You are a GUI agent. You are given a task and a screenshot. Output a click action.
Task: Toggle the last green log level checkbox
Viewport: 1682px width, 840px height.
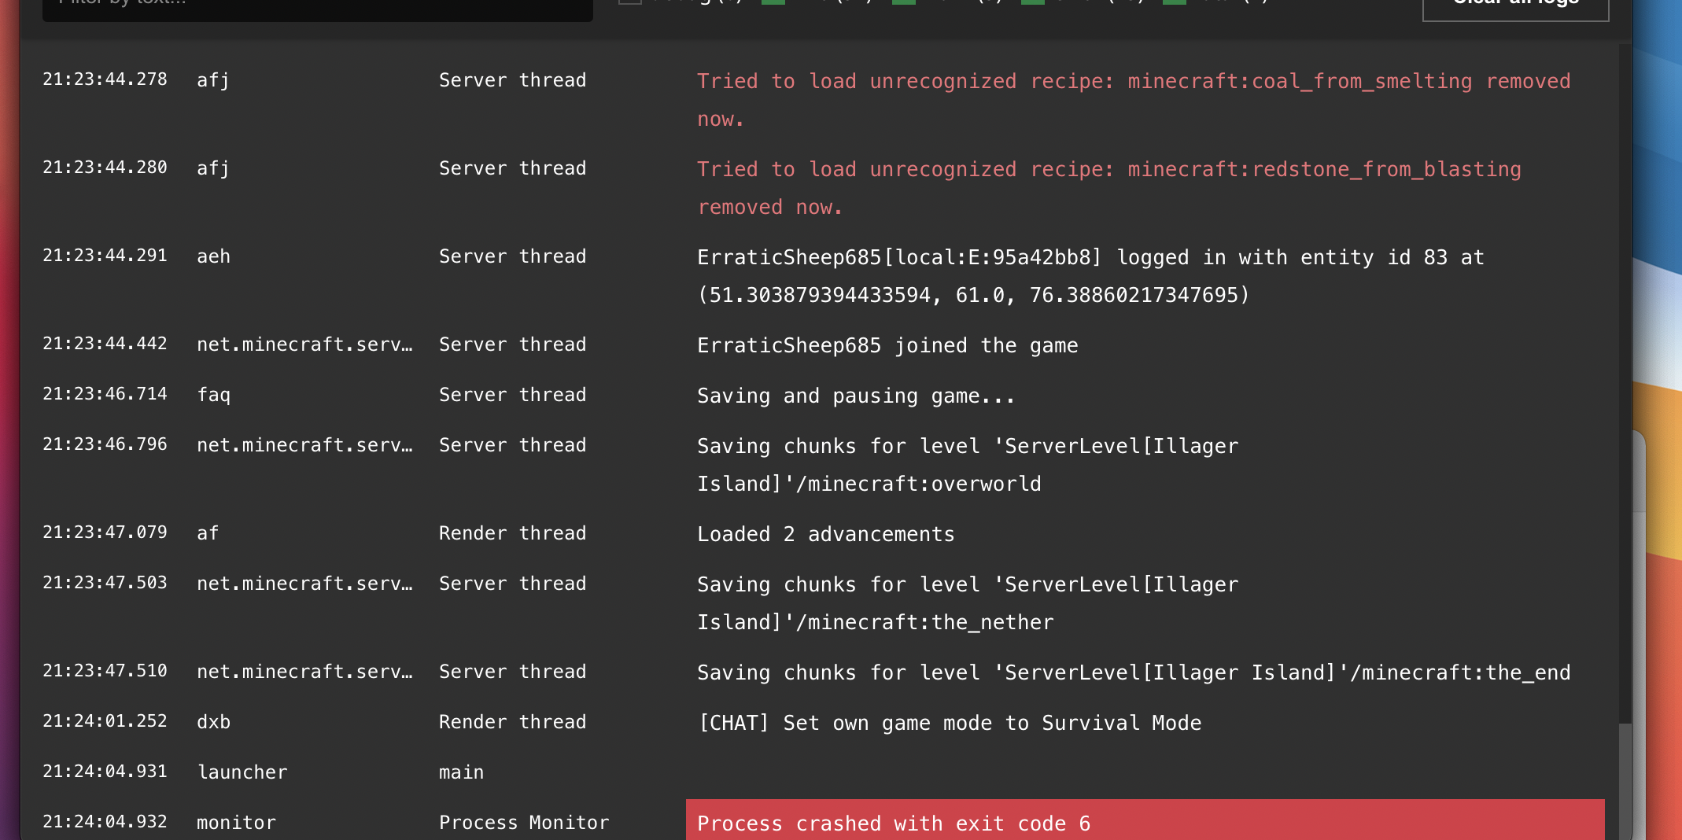click(x=1174, y=2)
